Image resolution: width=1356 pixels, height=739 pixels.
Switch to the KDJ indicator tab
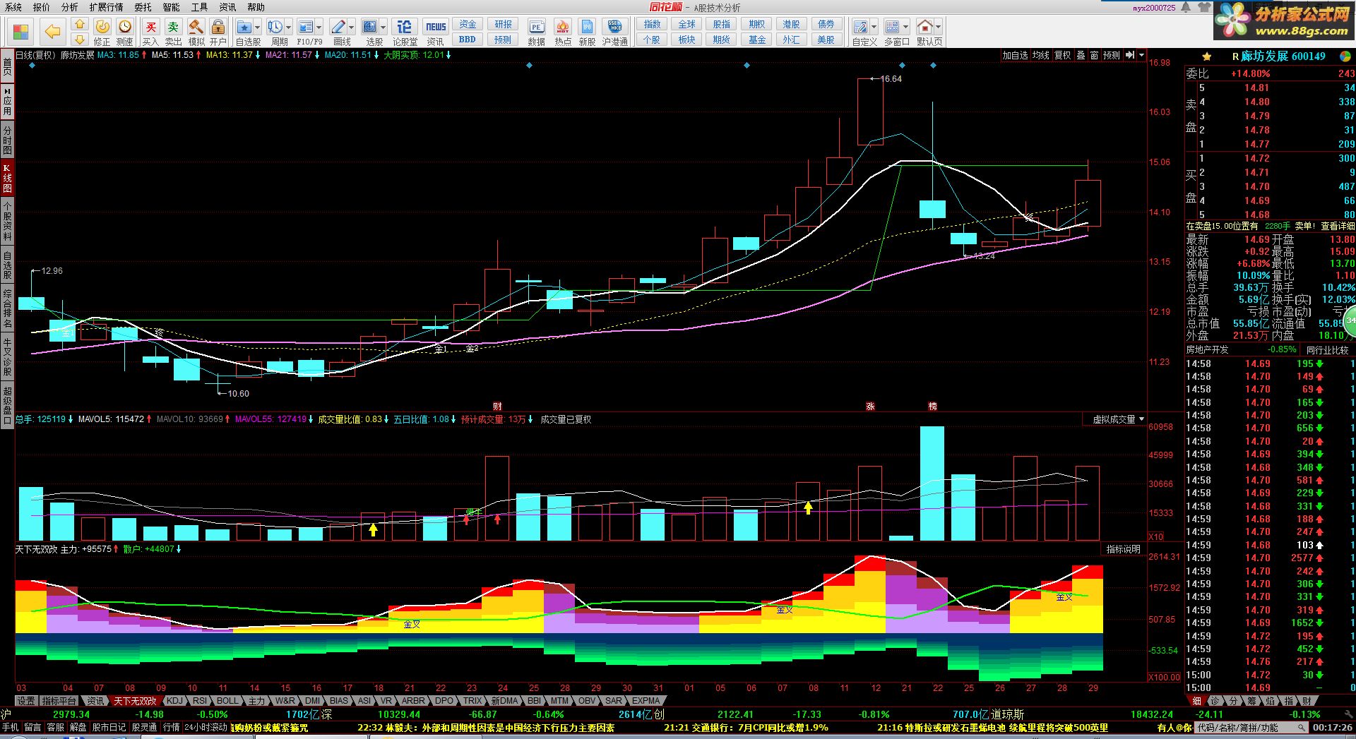click(174, 701)
